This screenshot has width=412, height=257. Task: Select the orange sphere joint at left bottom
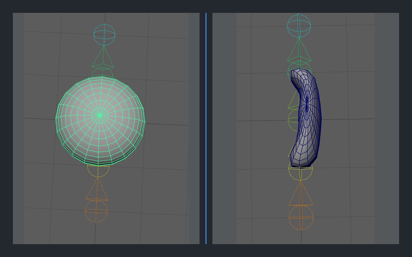(96, 211)
